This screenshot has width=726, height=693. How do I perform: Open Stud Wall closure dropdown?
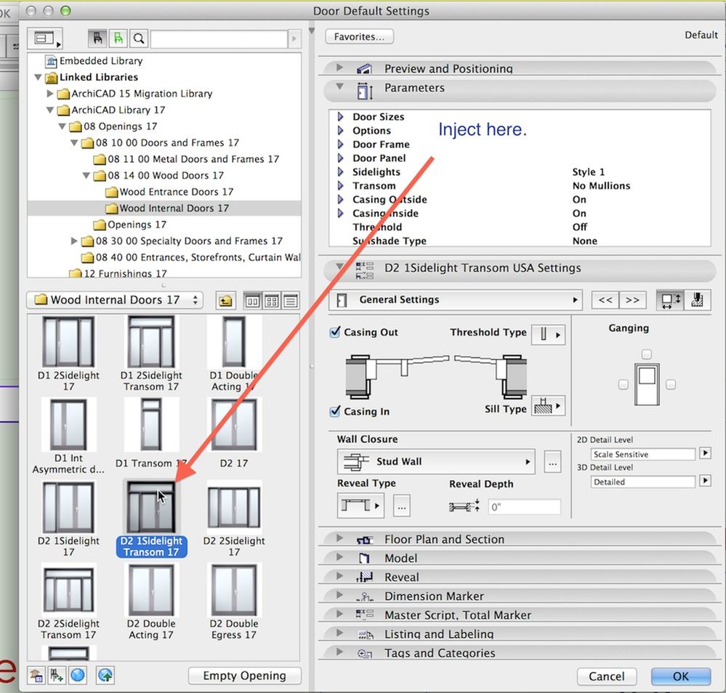[436, 461]
